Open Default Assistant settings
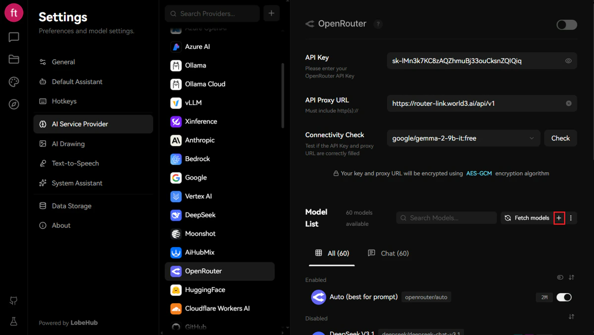The width and height of the screenshot is (594, 335). 93,82
